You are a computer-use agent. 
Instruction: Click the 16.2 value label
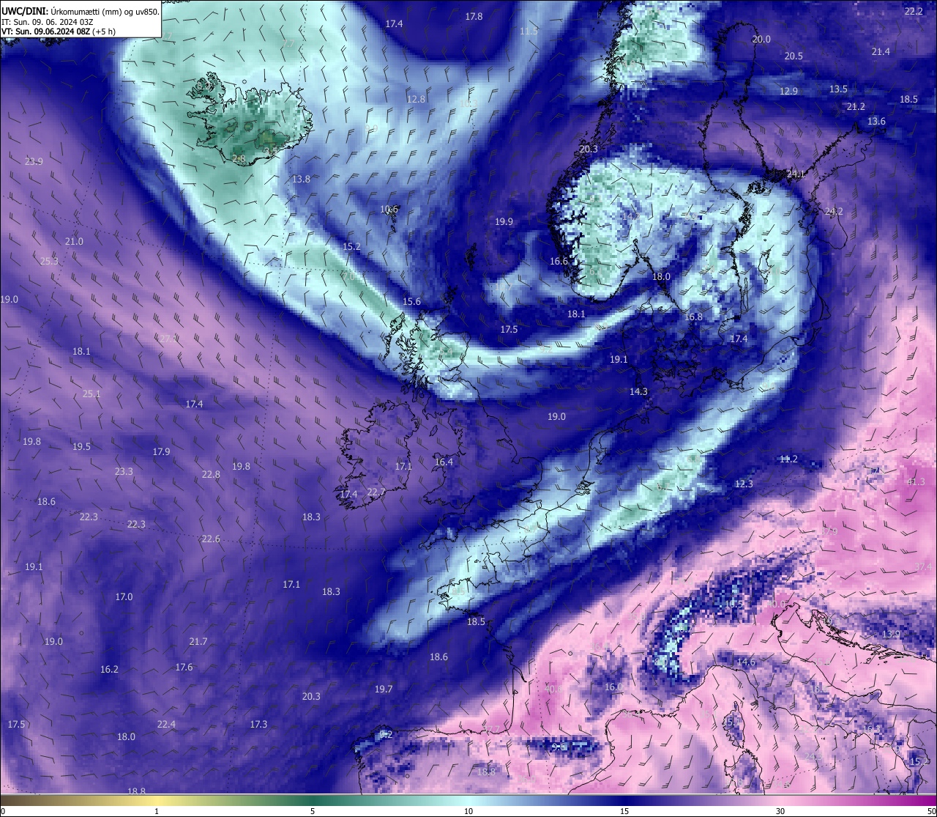tap(109, 669)
